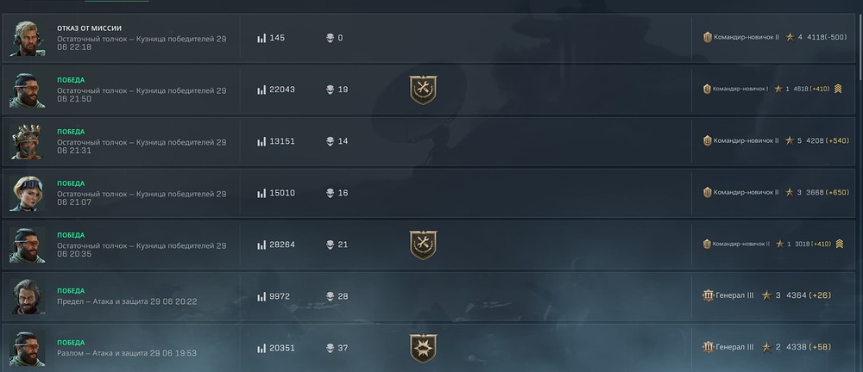Open the ОТКАЗ ОТ МИССИИ match entry

(431, 38)
